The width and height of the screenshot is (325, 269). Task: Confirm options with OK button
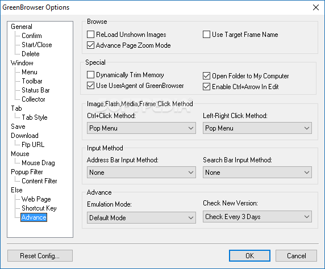249,256
